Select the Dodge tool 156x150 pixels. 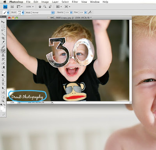3,75
